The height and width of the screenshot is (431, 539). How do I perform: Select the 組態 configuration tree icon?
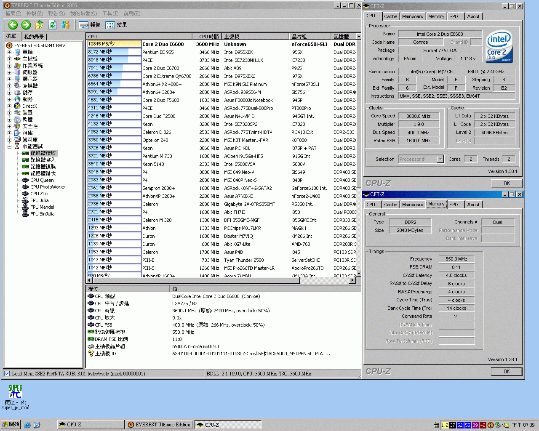tap(17, 133)
